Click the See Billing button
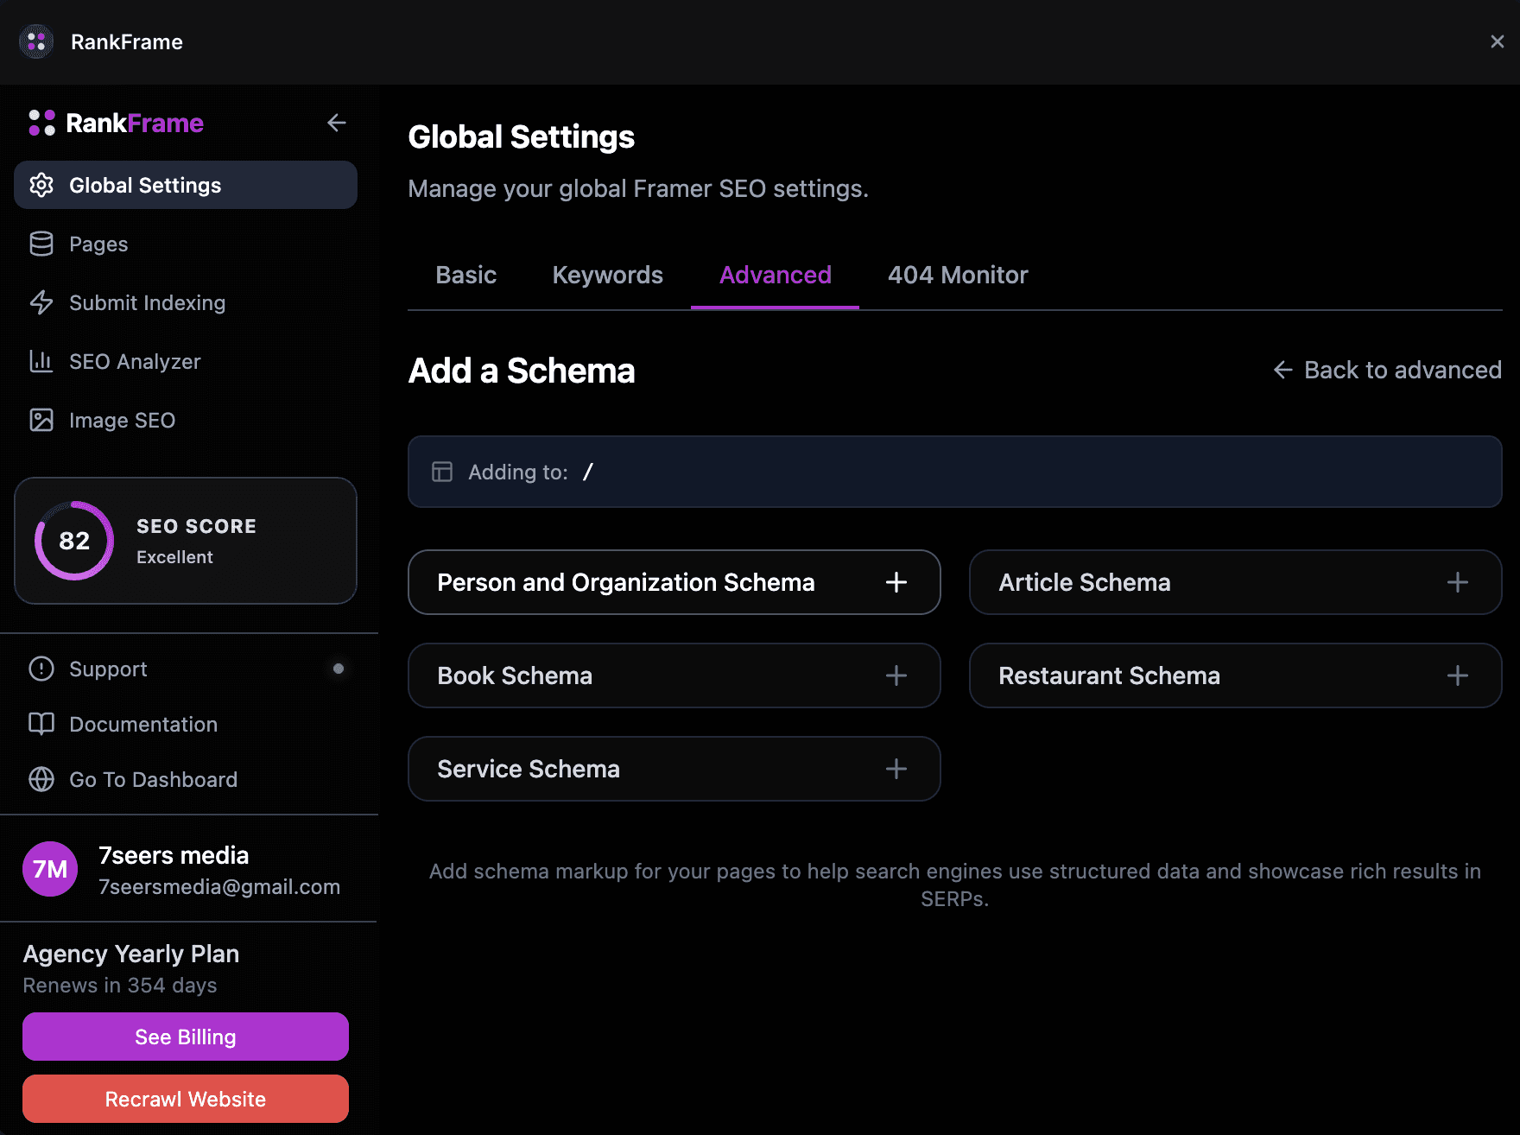Viewport: 1520px width, 1135px height. tap(186, 1037)
